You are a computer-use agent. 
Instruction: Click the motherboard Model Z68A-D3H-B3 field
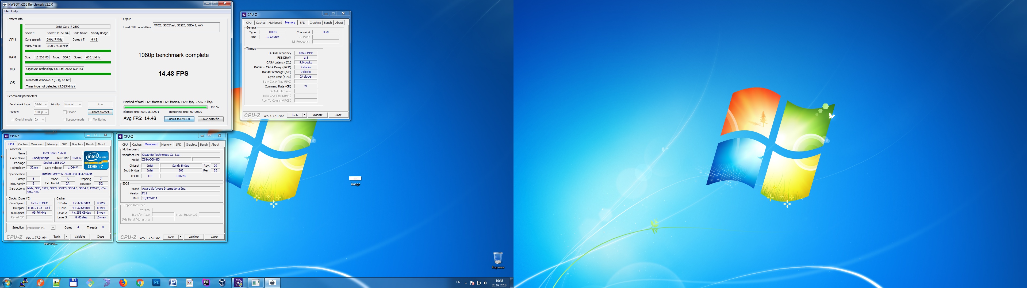click(x=167, y=159)
